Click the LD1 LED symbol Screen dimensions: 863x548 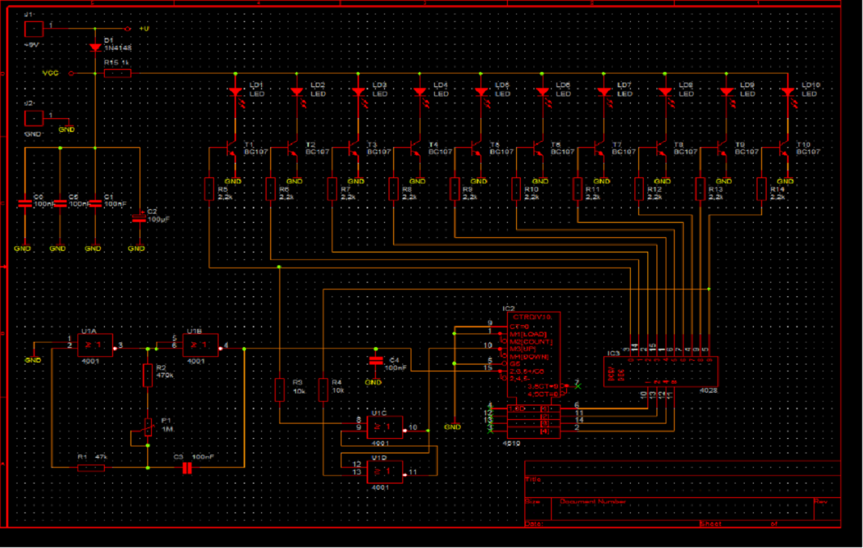point(235,92)
